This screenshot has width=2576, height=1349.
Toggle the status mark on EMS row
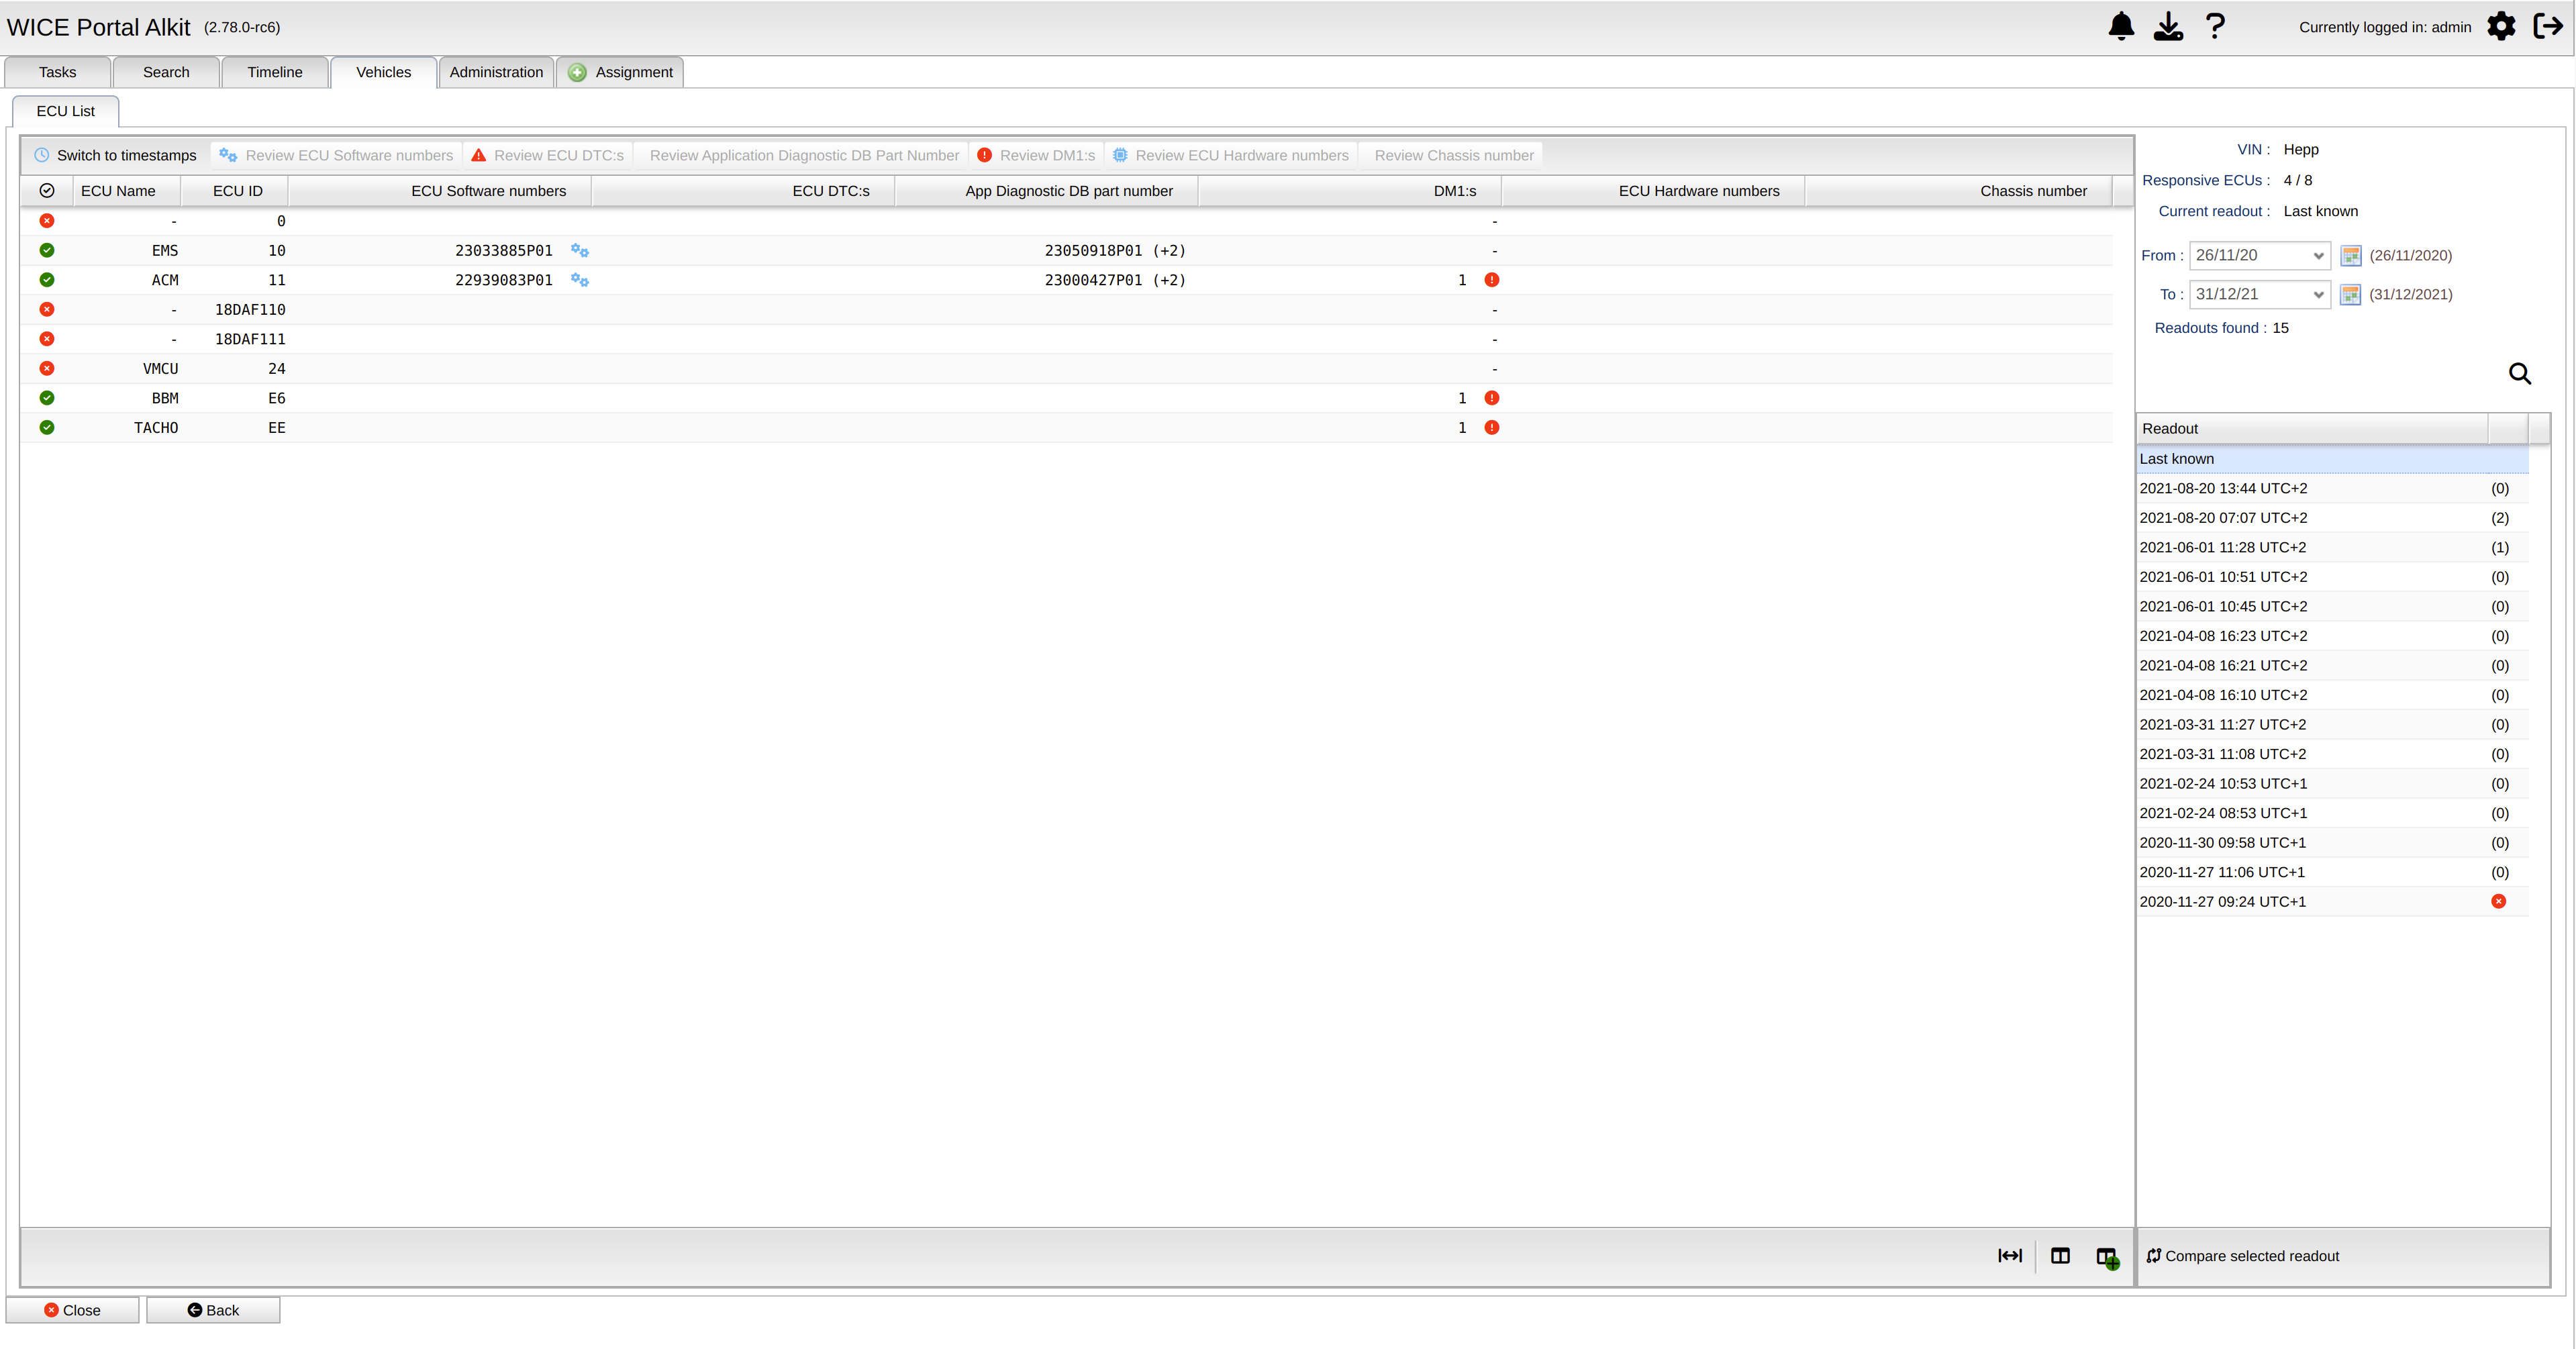pos(47,251)
